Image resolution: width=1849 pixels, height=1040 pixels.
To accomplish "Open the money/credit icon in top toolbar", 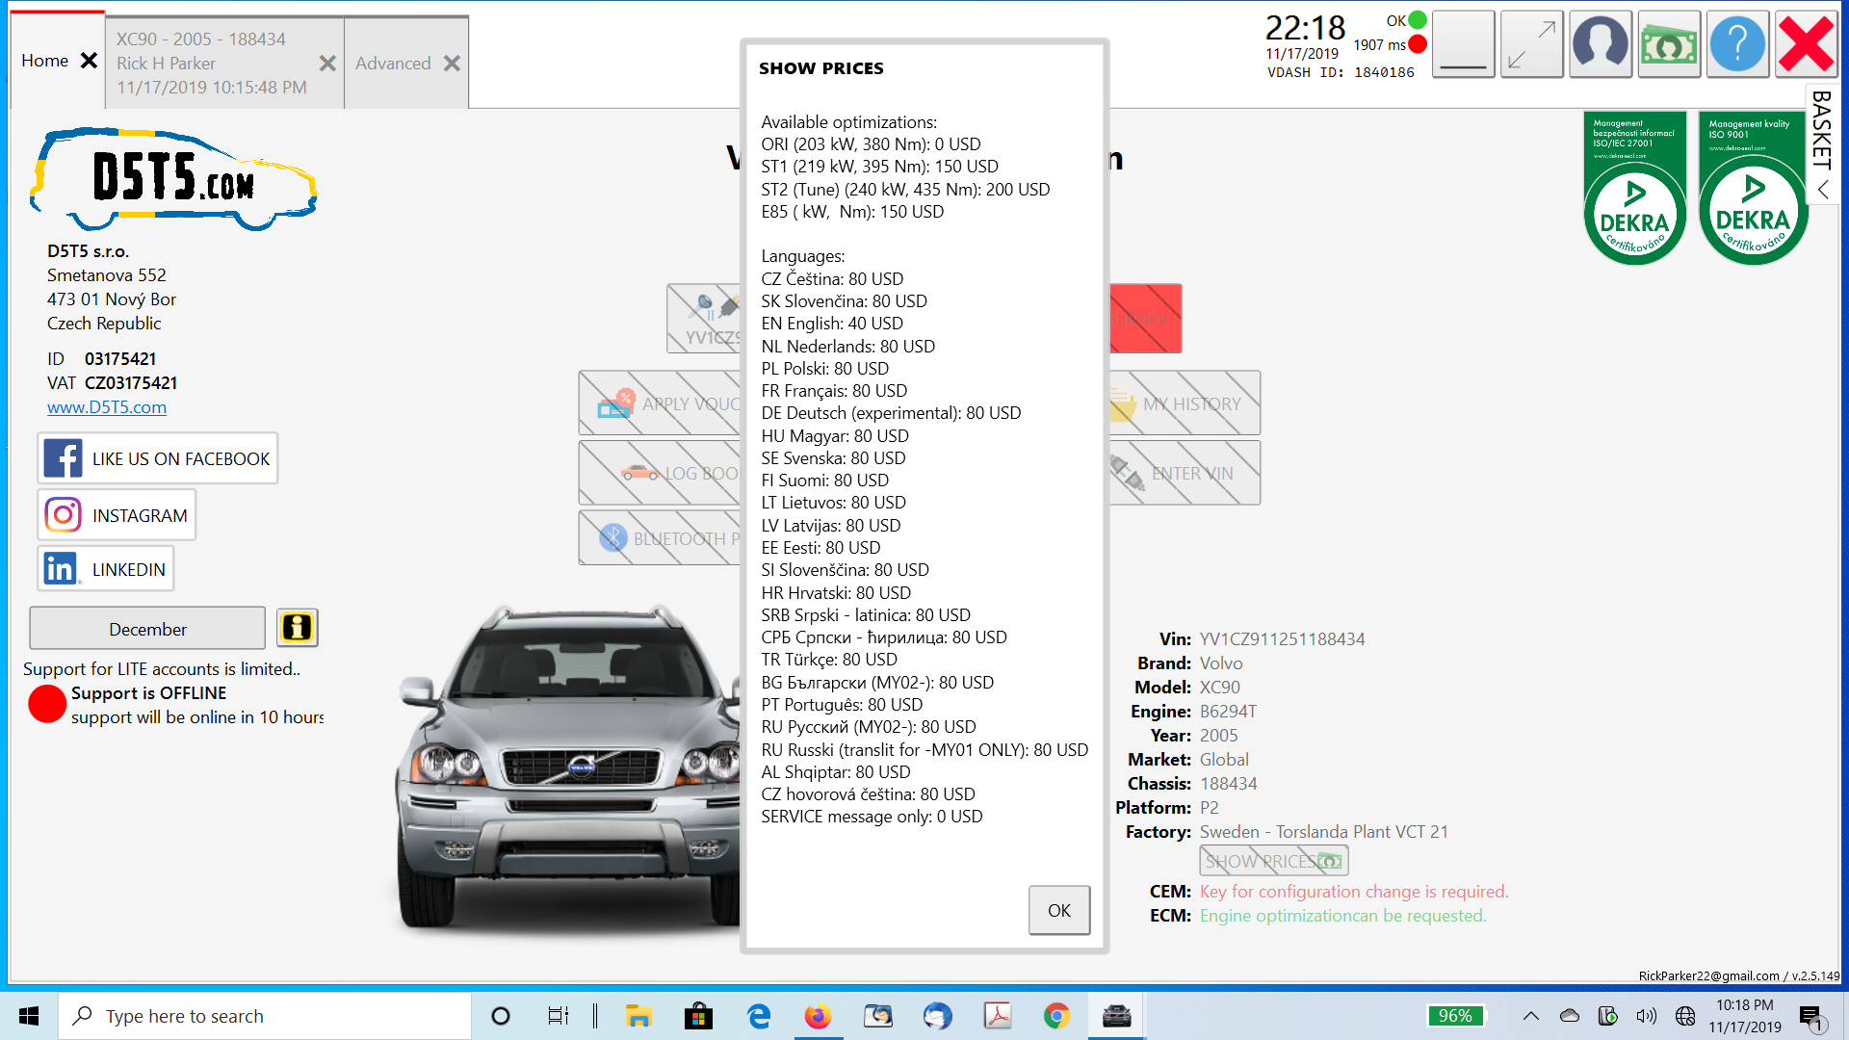I will click(1669, 44).
